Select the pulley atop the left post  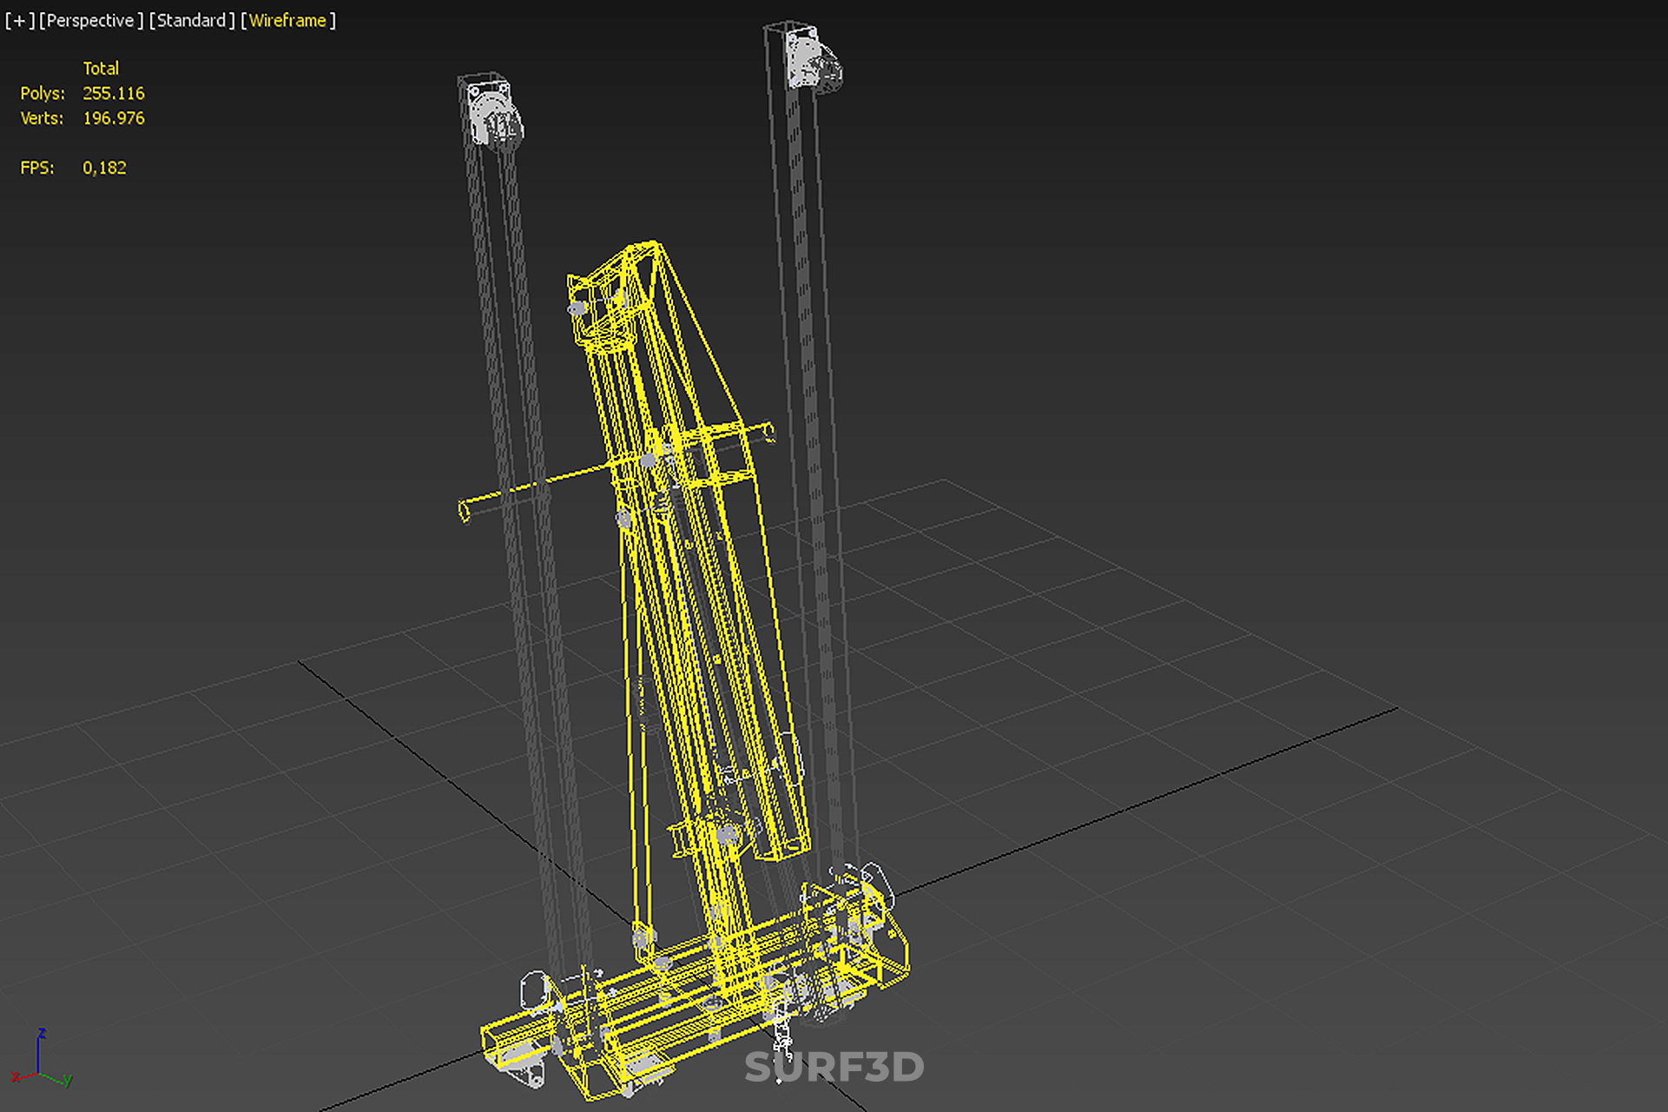pyautogui.click(x=495, y=117)
